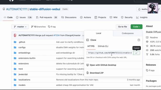The image size is (161, 90).
Task: Switch to the Projects tab
Action: [x=100, y=17]
